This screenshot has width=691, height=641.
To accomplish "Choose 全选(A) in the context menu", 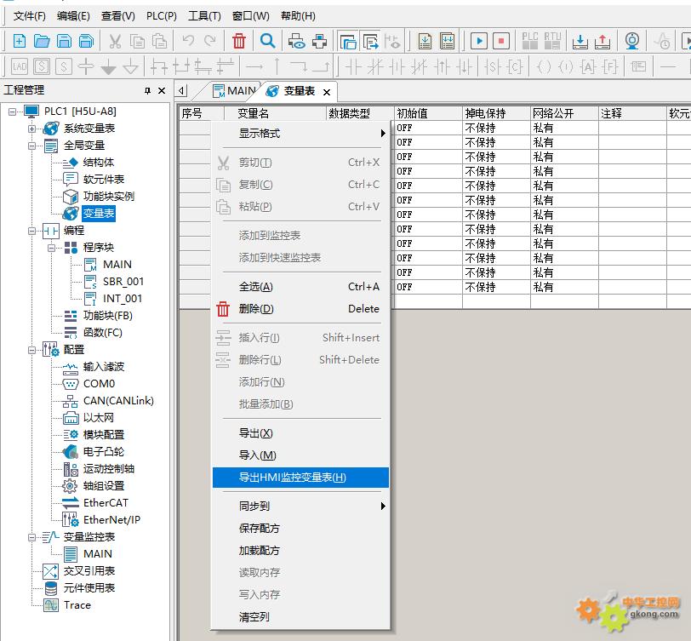I will point(256,287).
